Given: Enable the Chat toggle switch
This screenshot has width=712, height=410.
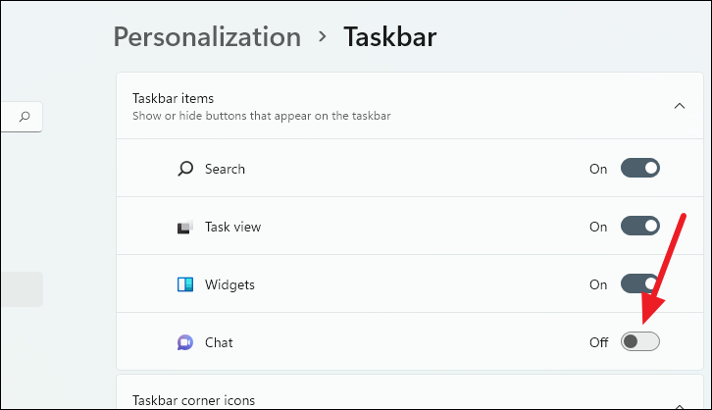Looking at the screenshot, I should click(640, 341).
